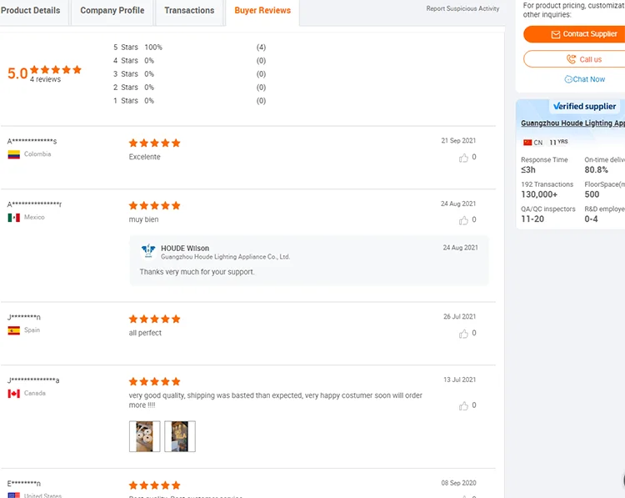Open first photo in Canada review
The width and height of the screenshot is (625, 498).
click(x=145, y=436)
